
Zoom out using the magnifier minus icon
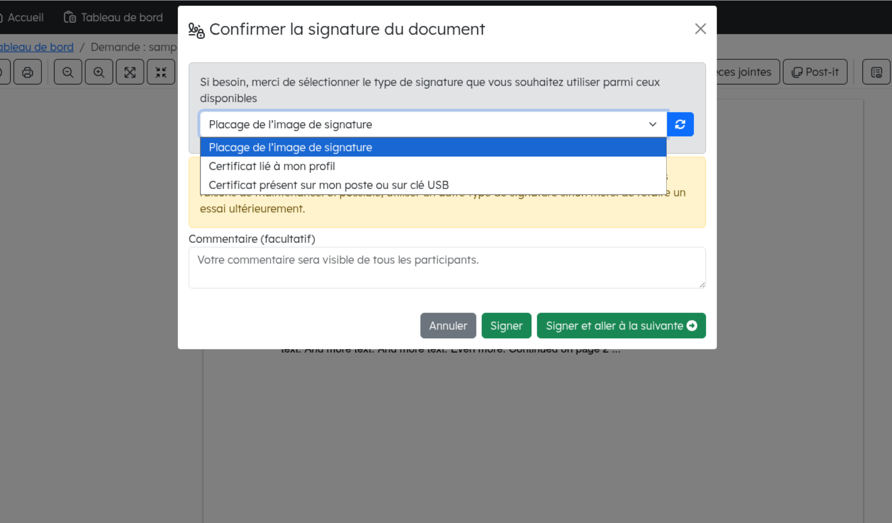pyautogui.click(x=68, y=72)
